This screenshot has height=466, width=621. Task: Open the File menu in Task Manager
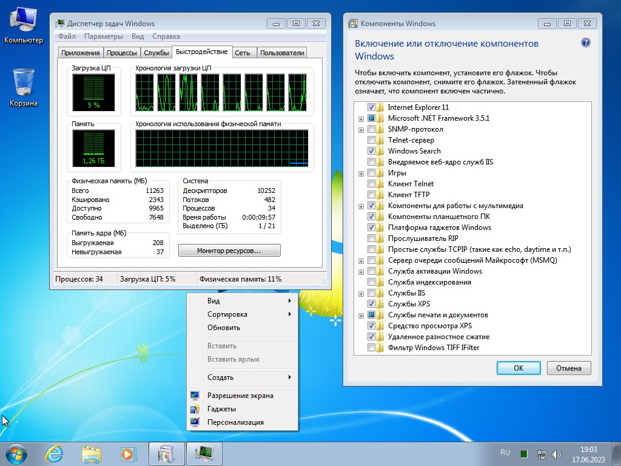tap(67, 36)
